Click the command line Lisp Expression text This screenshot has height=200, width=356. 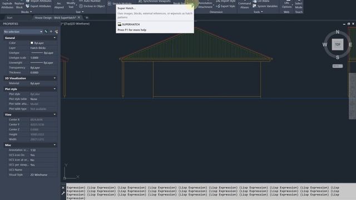click(203, 193)
